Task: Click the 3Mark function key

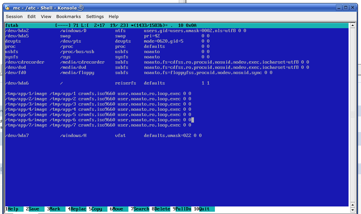Action: click(x=56, y=209)
